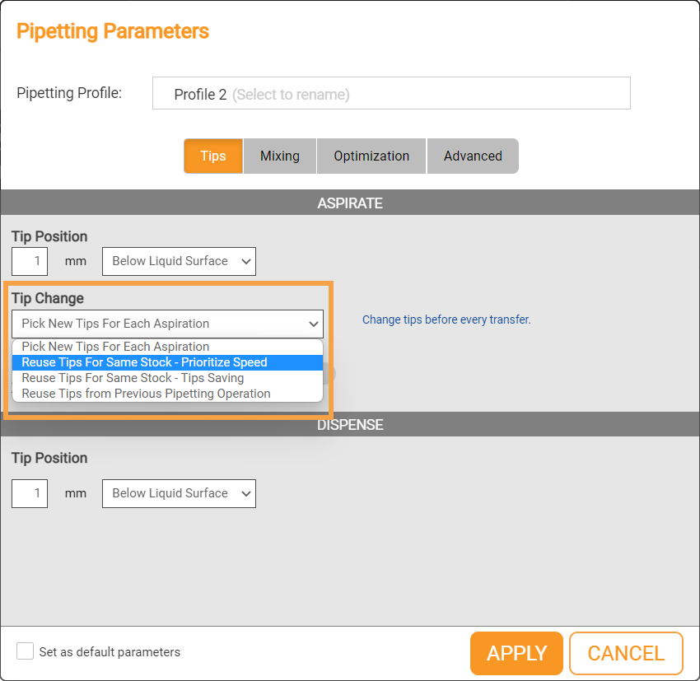Open Dispense Below Liquid Surface dropdown
Image resolution: width=700 pixels, height=681 pixels.
179,493
